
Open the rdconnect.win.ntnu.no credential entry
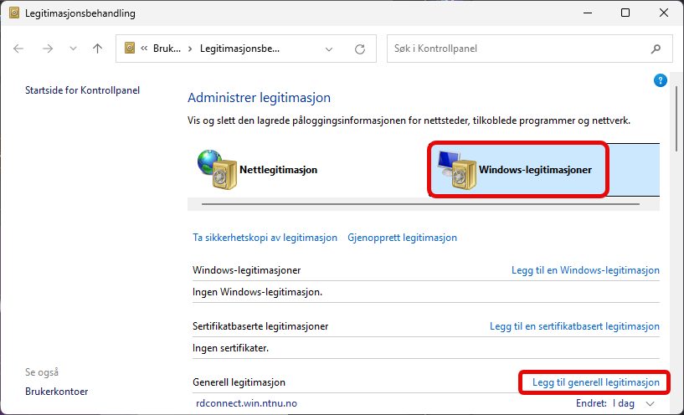(246, 403)
